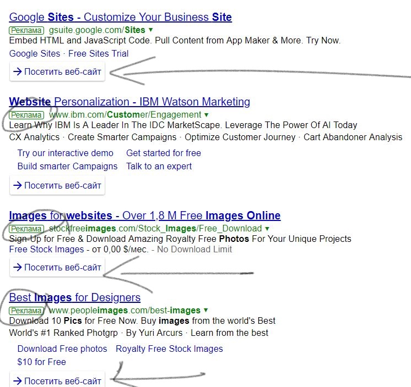This screenshot has height=387, width=411.
Task: Open the 'Best Images for Designers' title
Action: tap(75, 297)
